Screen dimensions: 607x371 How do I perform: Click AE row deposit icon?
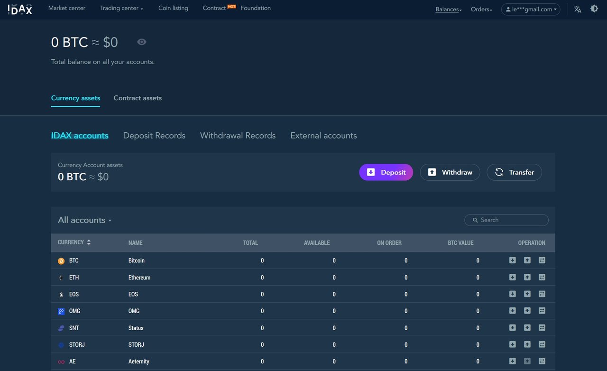pos(513,361)
